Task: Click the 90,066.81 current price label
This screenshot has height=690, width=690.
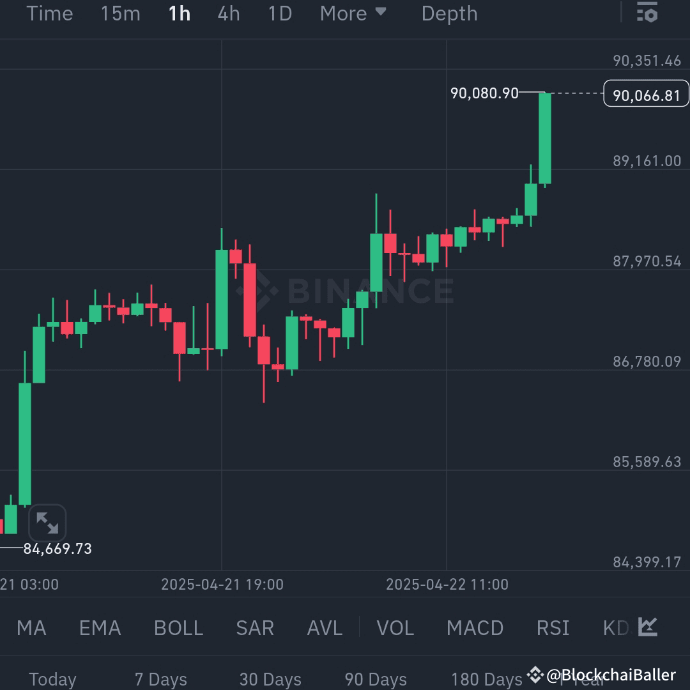Action: [646, 93]
